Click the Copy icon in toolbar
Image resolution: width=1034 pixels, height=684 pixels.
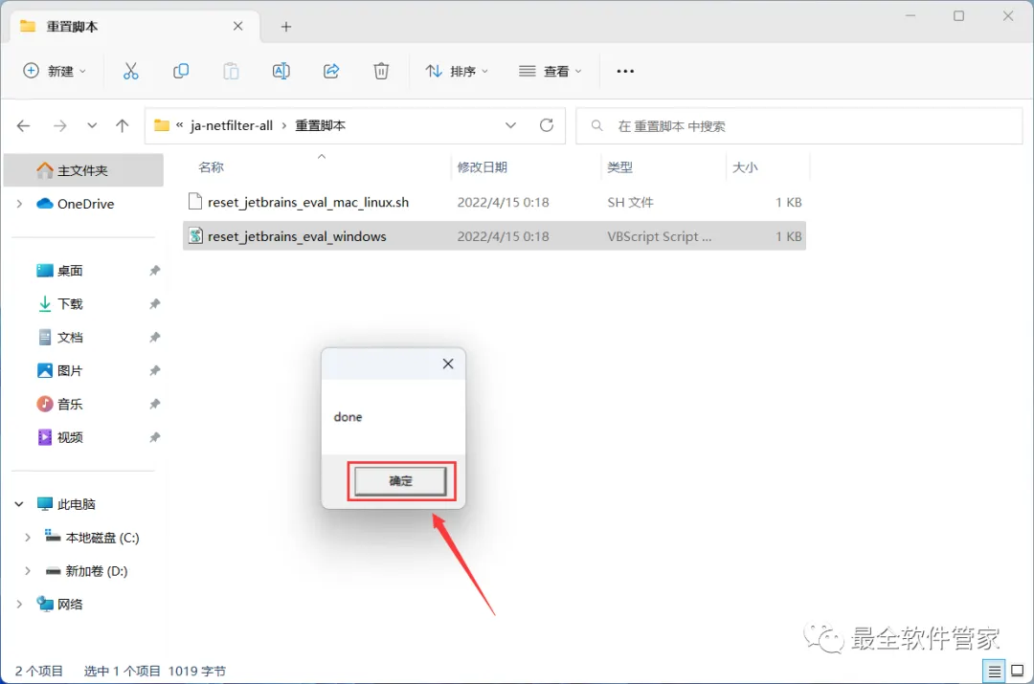(x=181, y=71)
